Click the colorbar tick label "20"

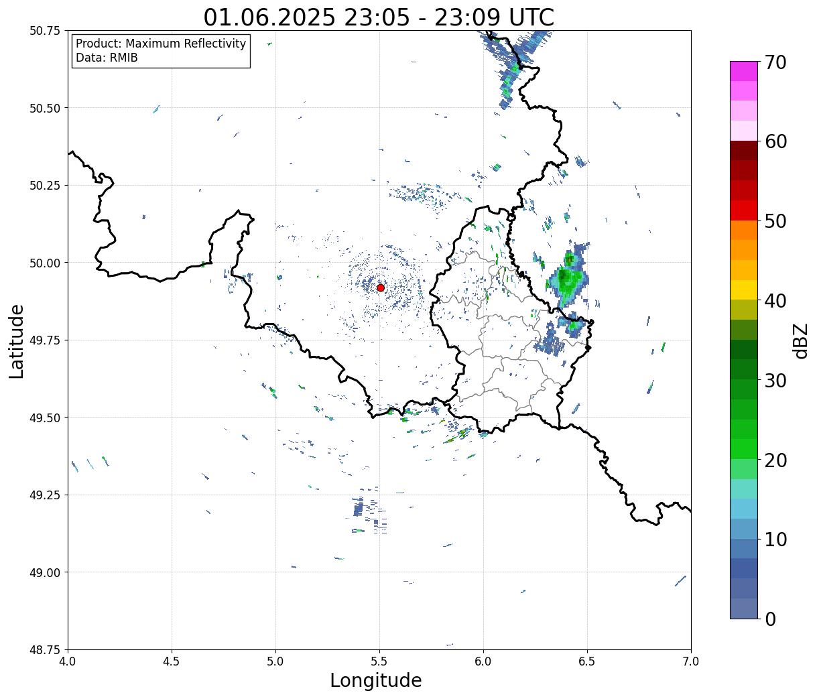pyautogui.click(x=775, y=460)
